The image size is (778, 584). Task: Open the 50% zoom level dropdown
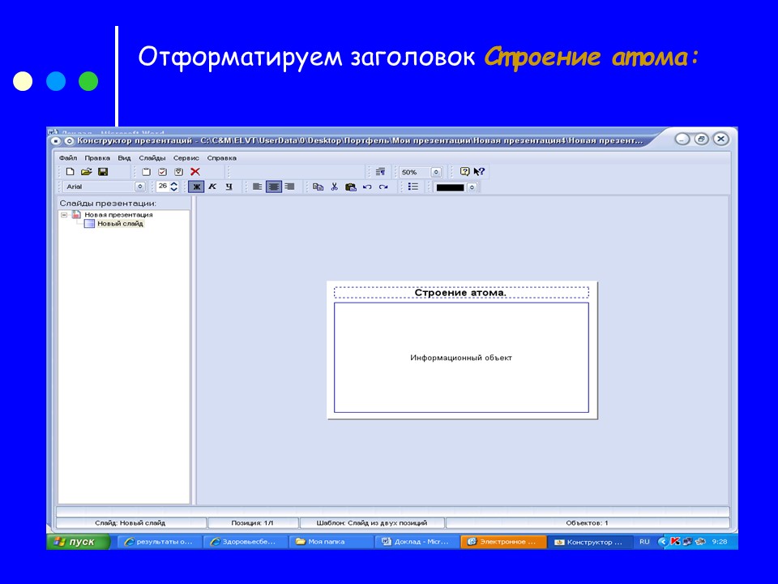click(436, 171)
